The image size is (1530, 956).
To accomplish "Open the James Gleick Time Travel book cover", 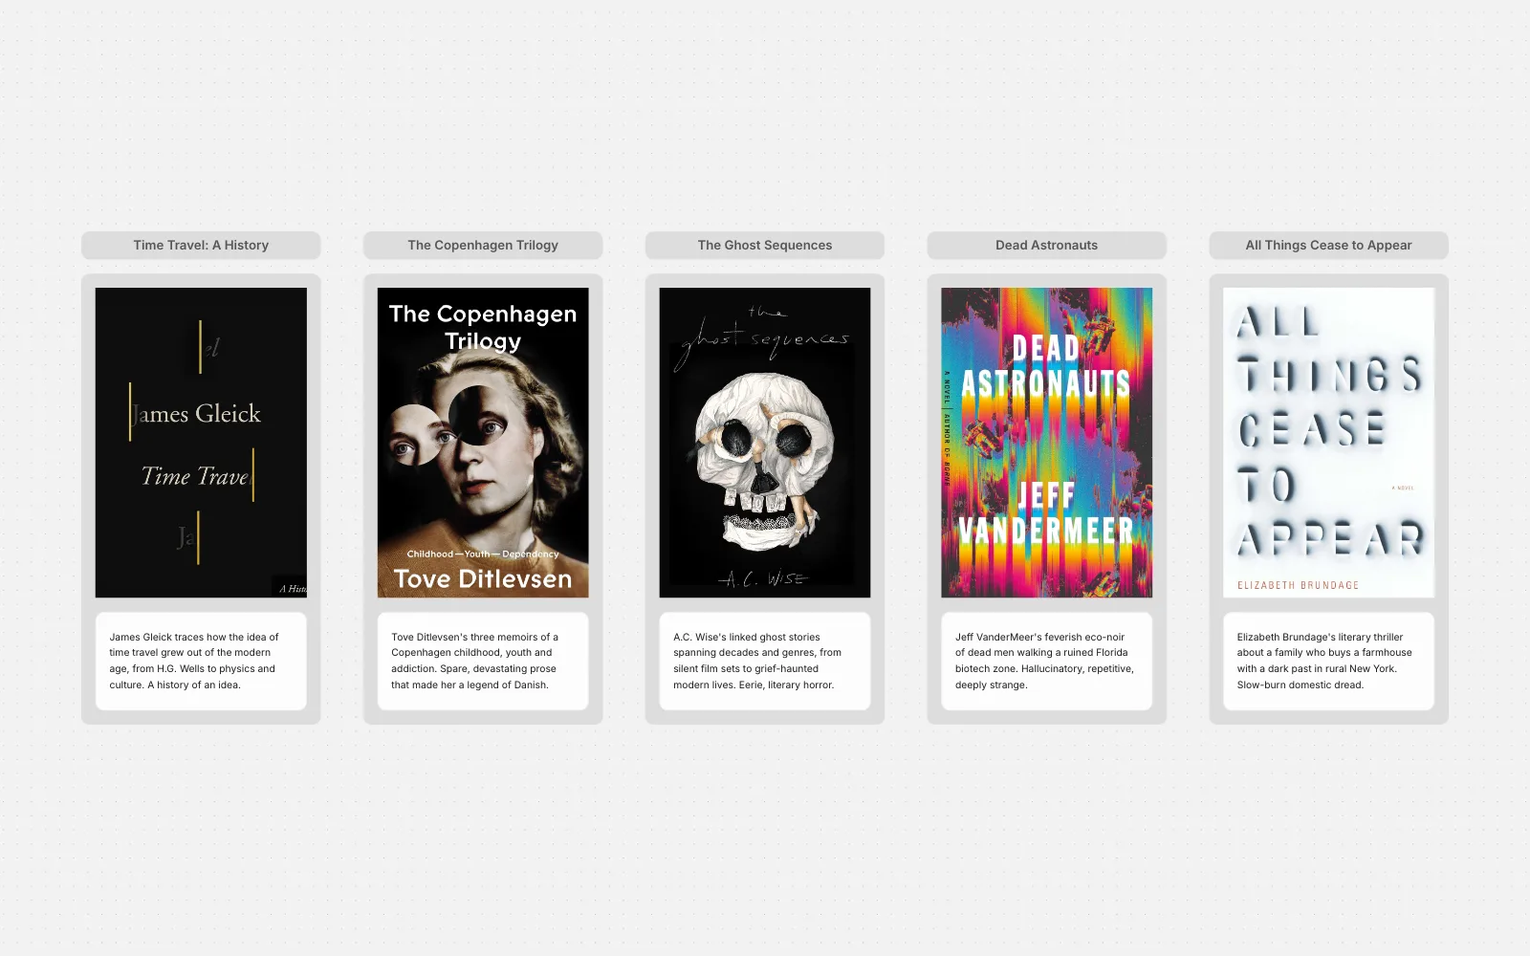I will [201, 443].
